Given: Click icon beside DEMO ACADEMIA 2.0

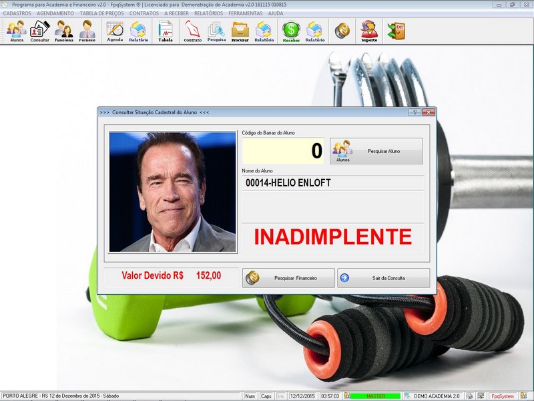Looking at the screenshot, I should point(407,396).
